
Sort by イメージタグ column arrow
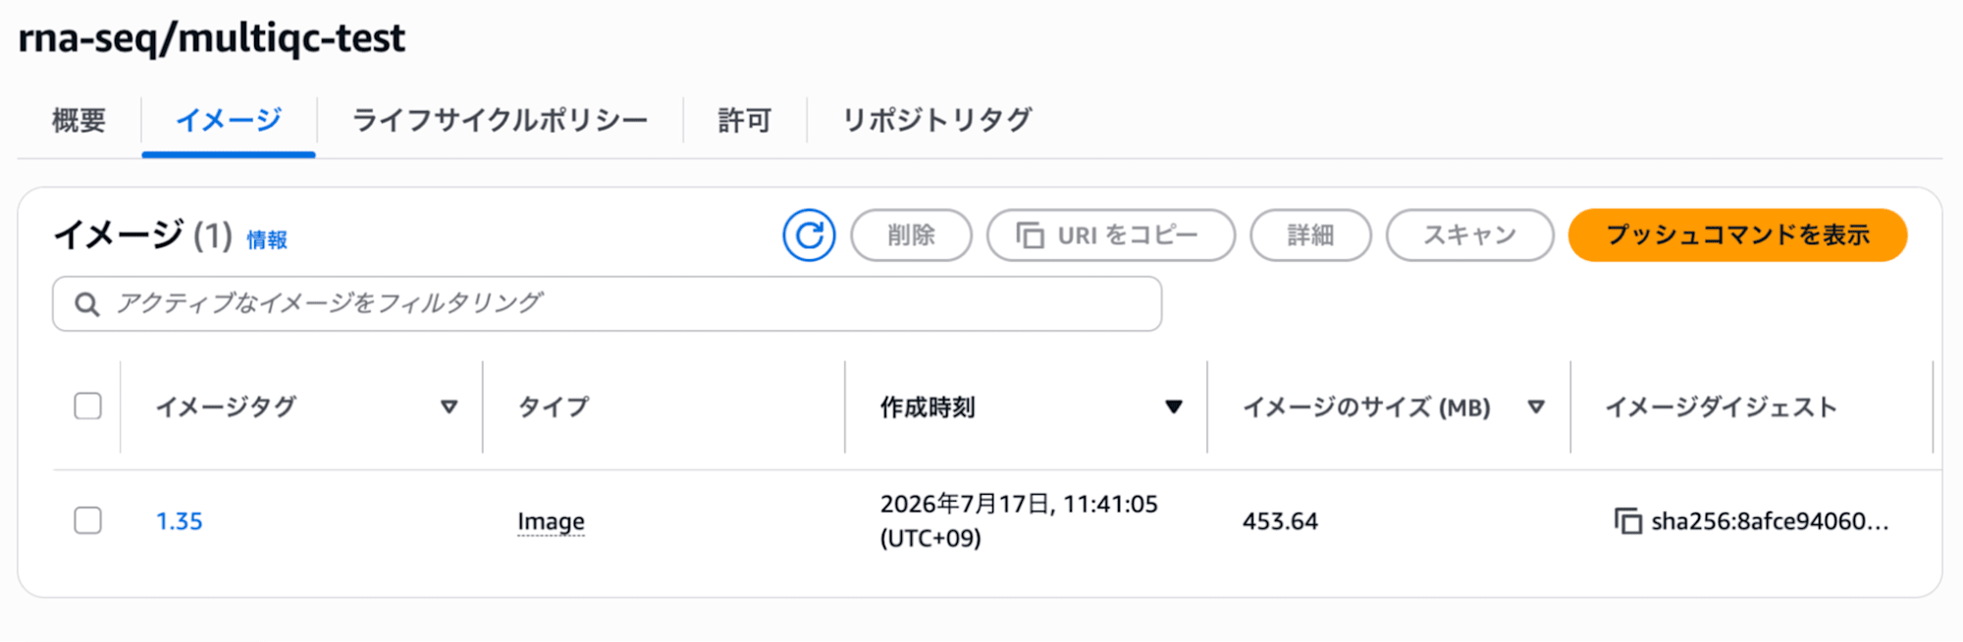450,406
